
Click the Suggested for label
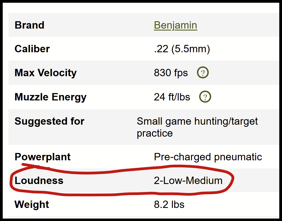click(50, 121)
